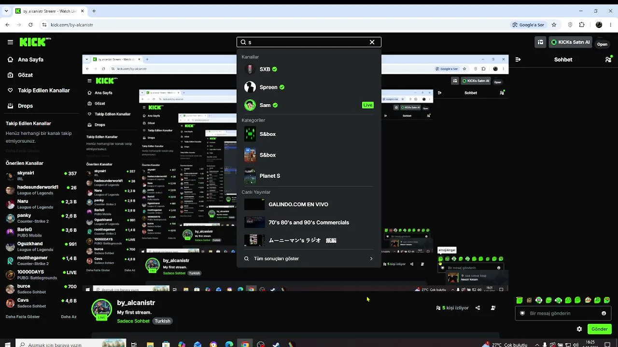This screenshot has width=618, height=347.
Task: Click the KICKs Satın Al button
Action: point(571,42)
